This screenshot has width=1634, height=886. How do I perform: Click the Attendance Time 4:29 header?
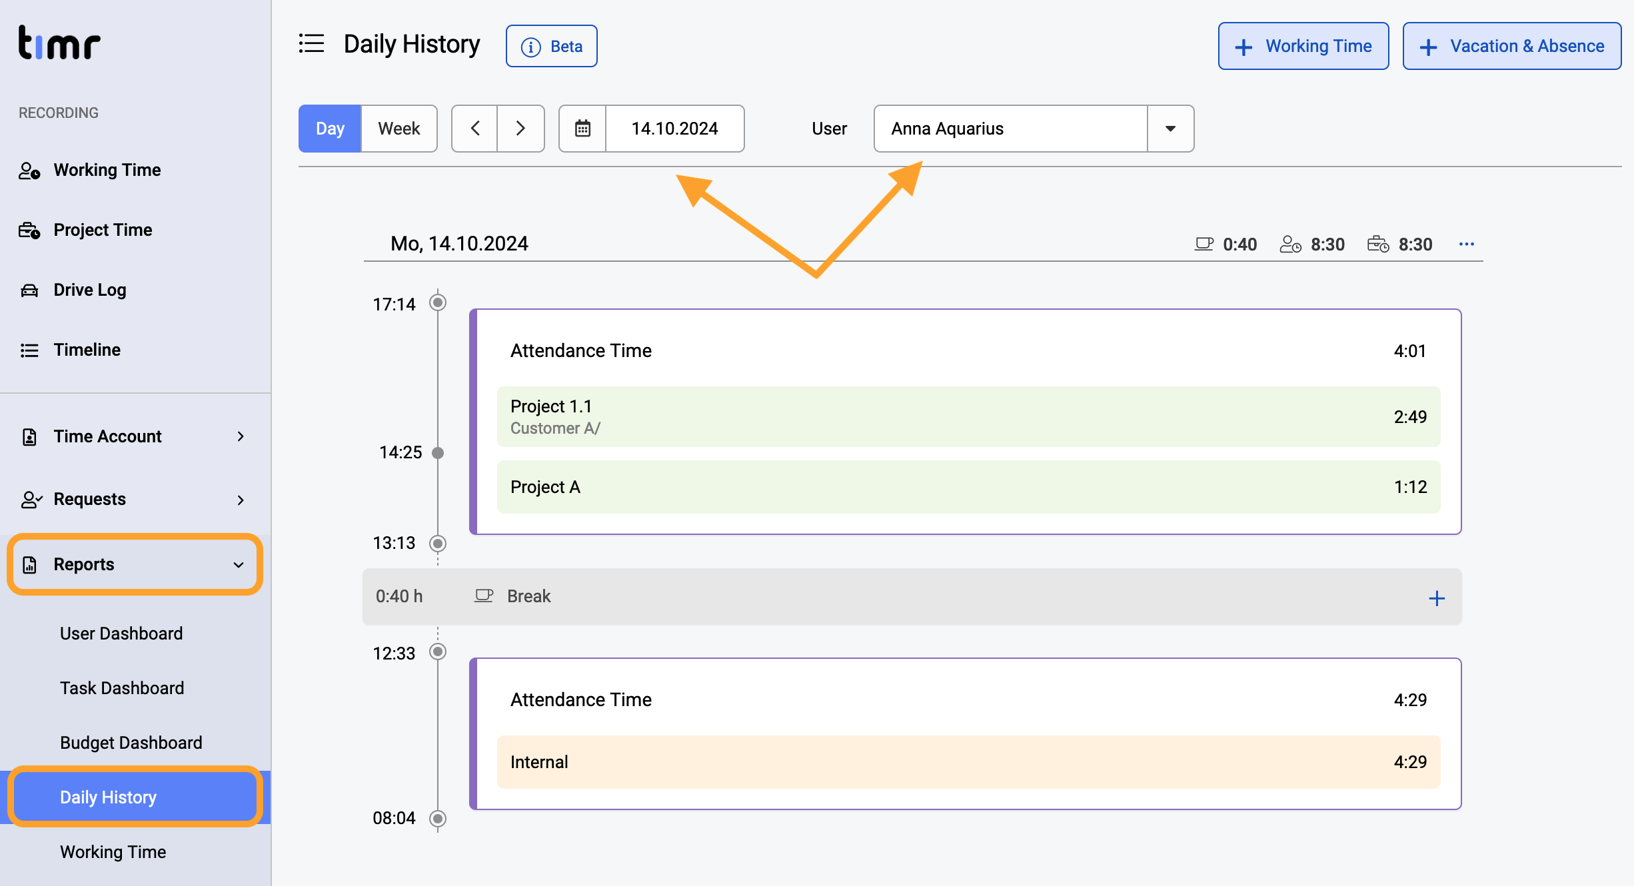click(969, 700)
